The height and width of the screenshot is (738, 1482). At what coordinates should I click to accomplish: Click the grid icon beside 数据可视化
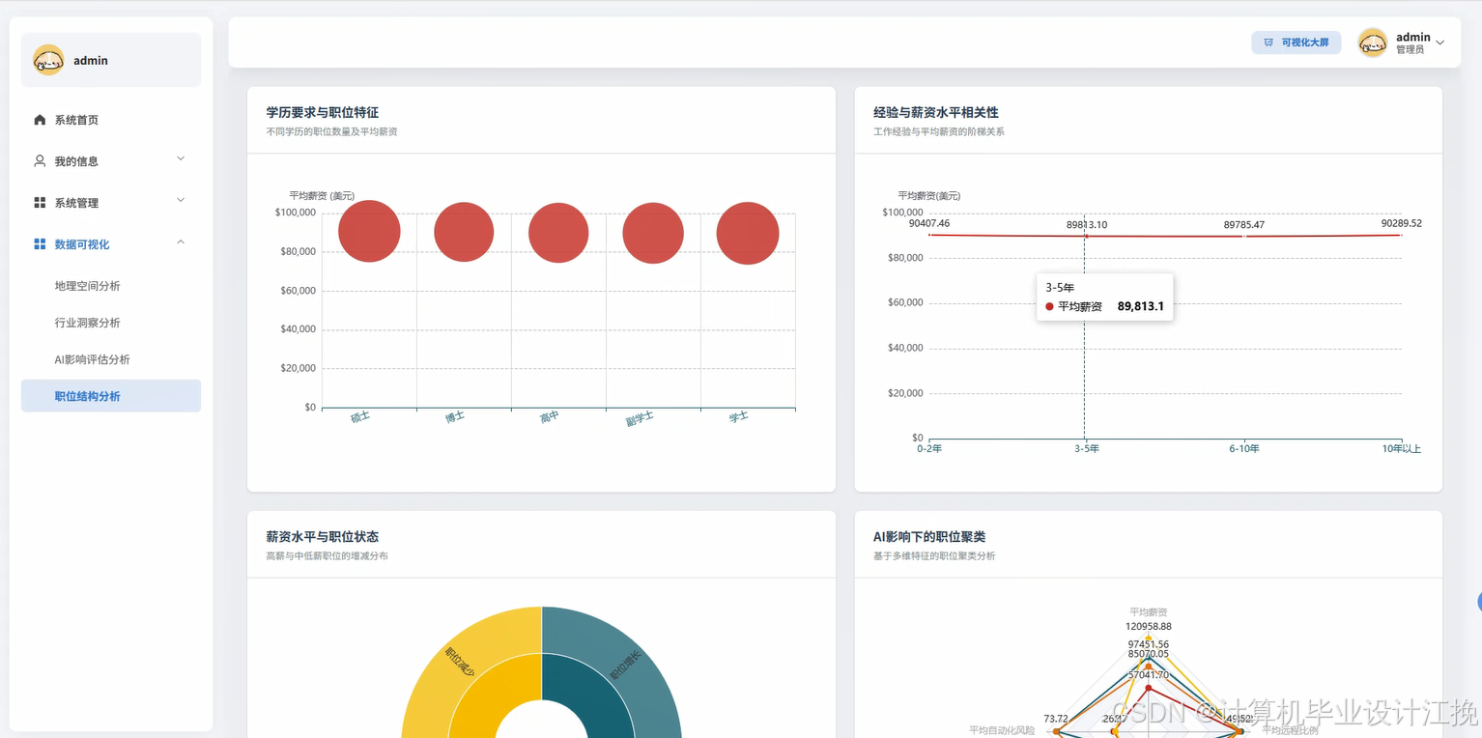[40, 244]
